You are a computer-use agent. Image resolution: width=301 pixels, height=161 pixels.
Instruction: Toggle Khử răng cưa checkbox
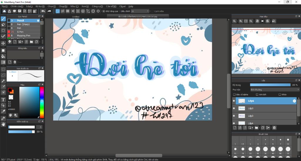click(x=104, y=11)
